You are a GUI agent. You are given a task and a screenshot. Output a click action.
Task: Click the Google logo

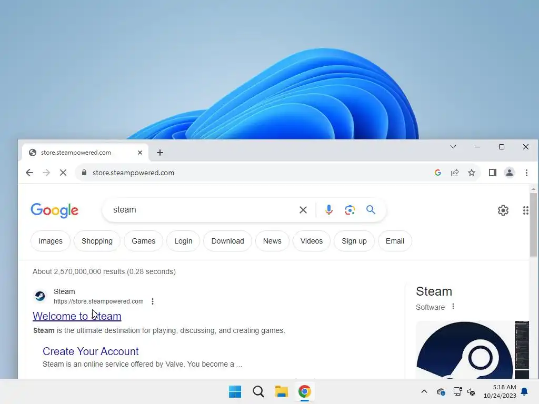(x=55, y=210)
